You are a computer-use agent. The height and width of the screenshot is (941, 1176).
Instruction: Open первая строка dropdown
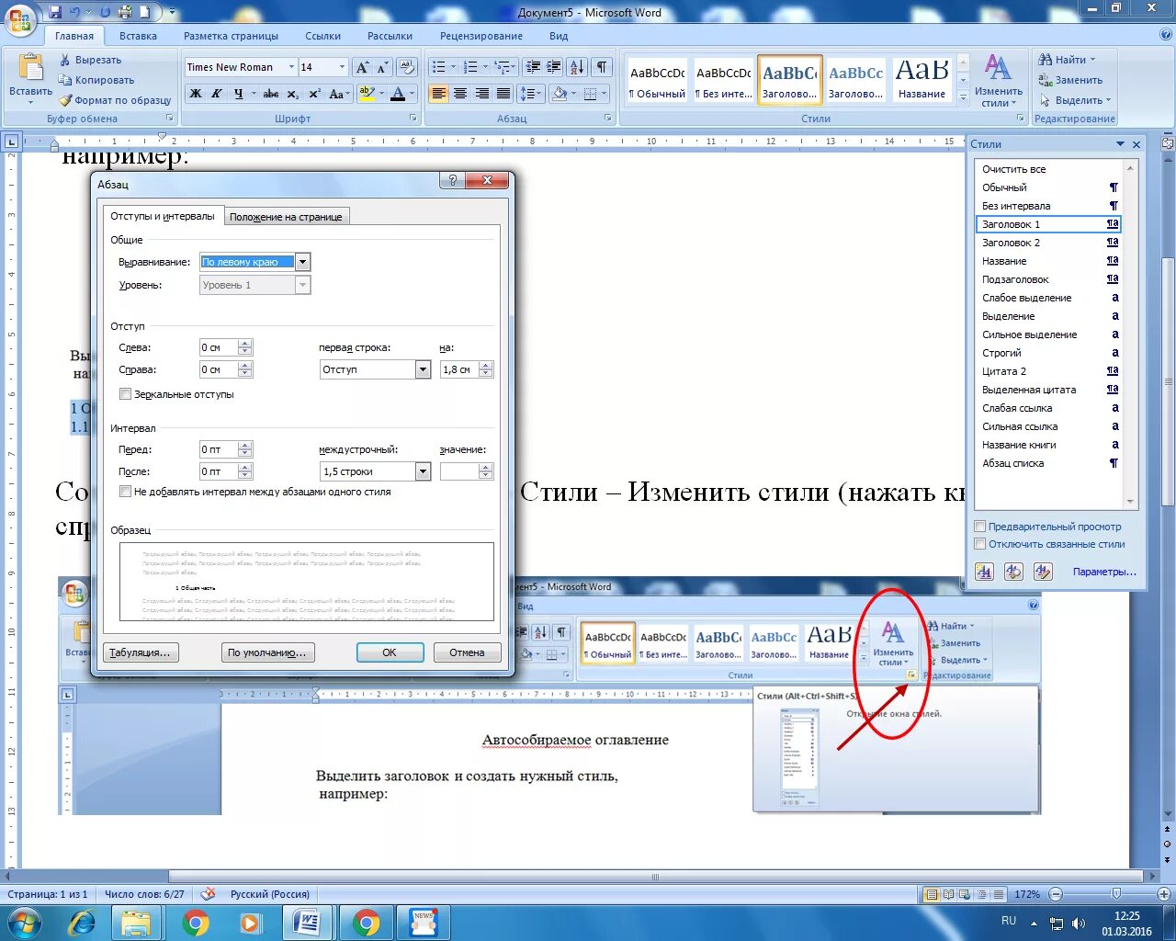coord(423,369)
